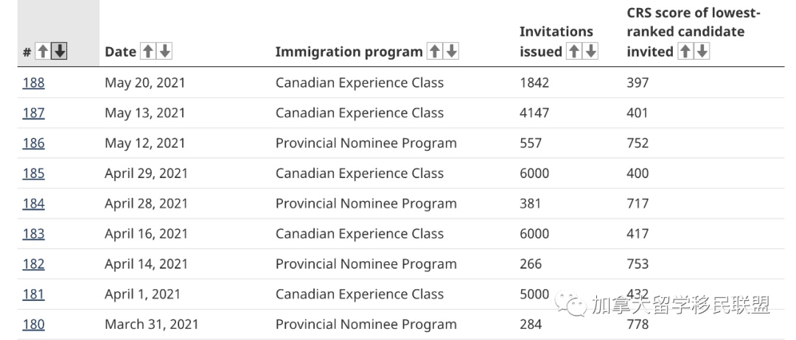Sort CRS score column descending
Screen dimensions: 796x340
point(702,52)
